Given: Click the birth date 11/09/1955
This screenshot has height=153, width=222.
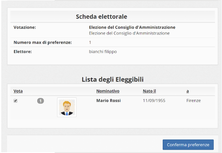Looking at the screenshot, I should 154,101.
